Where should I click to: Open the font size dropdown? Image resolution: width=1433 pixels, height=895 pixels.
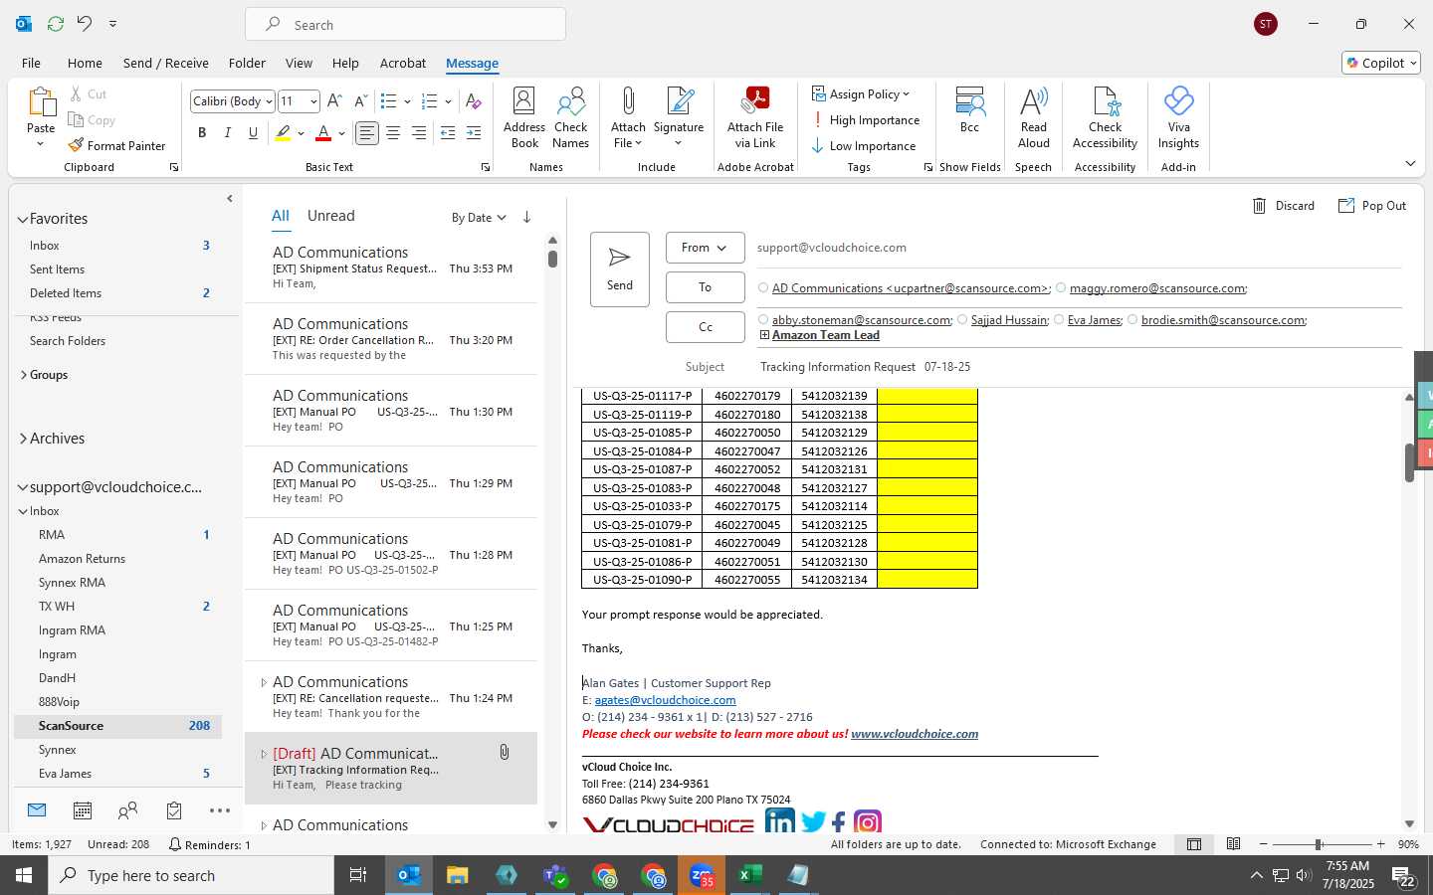pos(313,101)
